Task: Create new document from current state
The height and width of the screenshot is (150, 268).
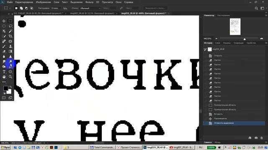Action: [250, 138]
